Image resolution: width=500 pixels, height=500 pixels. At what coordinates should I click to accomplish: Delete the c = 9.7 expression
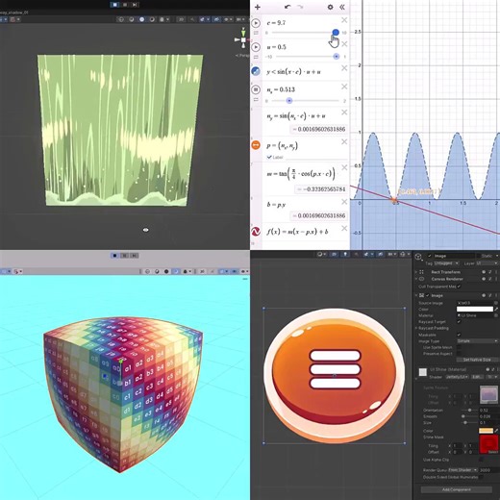coord(344,20)
